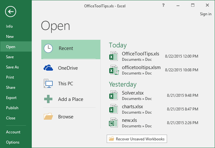Open the new.xls recent file

pos(154,123)
